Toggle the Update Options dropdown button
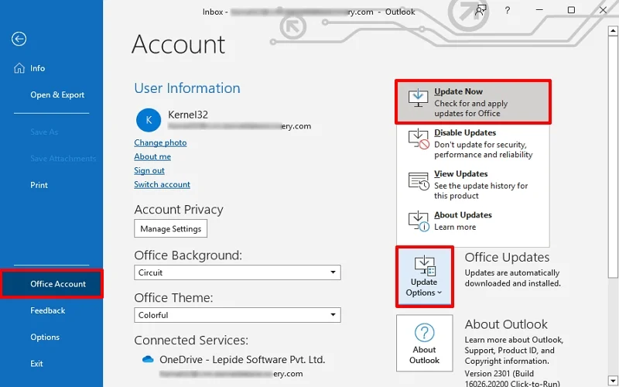 point(424,276)
